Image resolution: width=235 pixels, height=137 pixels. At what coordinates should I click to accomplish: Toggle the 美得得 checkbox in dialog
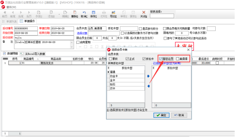(x=177, y=59)
